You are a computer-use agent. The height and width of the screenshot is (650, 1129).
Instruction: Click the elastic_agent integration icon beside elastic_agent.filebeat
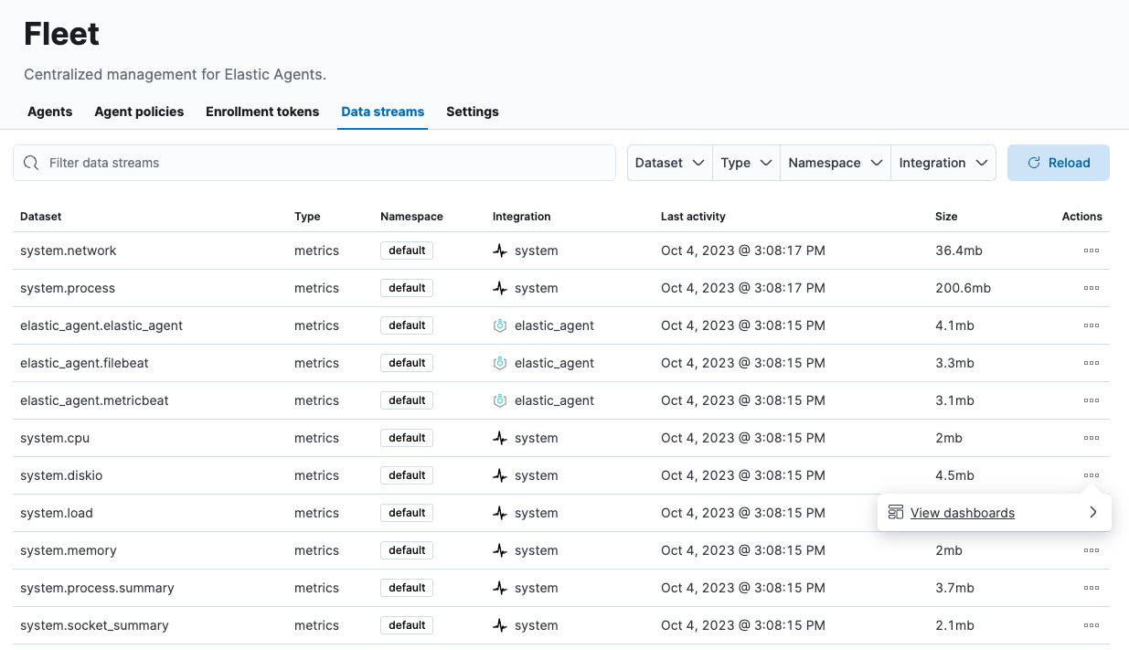499,363
